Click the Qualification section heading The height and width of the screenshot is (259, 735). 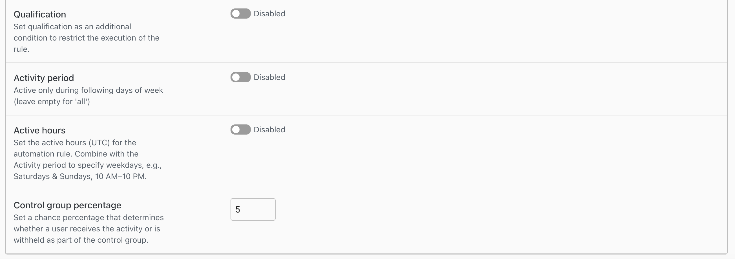40,14
